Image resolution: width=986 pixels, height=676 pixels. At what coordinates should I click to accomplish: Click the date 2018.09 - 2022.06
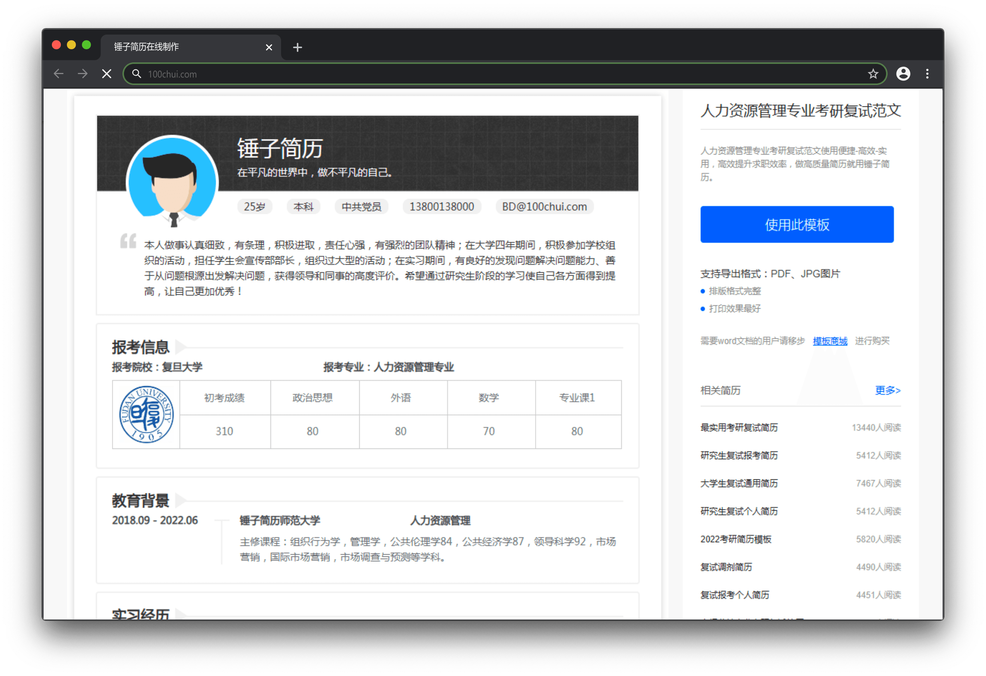tap(155, 521)
